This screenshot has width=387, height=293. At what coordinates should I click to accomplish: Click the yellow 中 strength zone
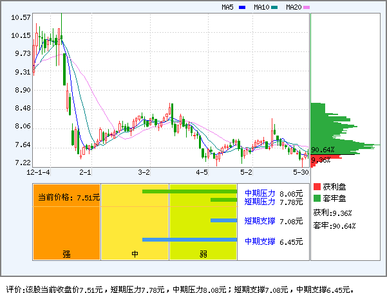[x=135, y=222]
